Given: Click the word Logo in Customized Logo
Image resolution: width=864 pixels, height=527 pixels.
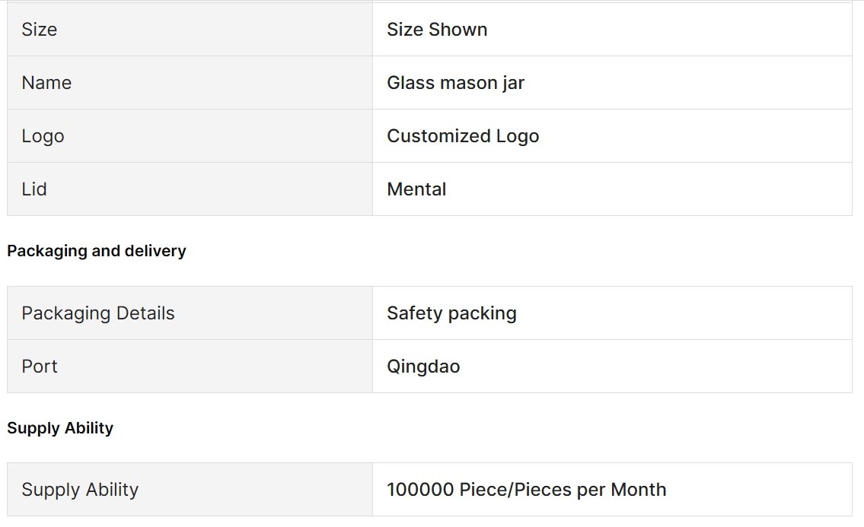Looking at the screenshot, I should point(518,136).
